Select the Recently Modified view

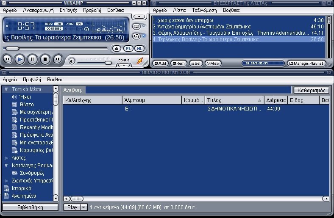tap(32, 127)
